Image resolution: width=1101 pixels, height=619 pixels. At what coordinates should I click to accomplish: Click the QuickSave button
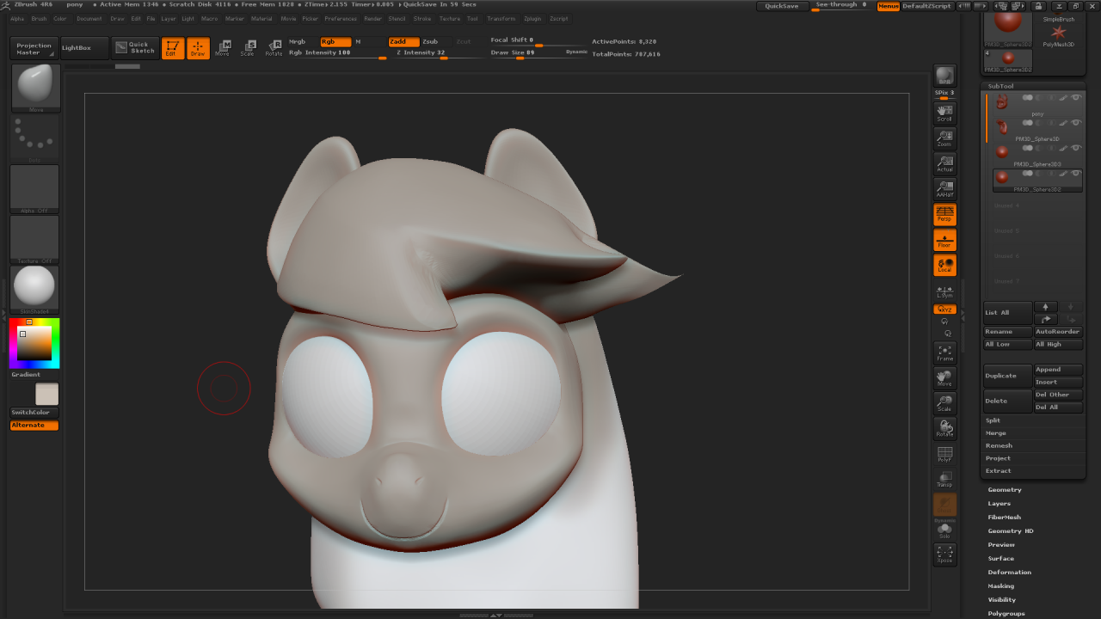[782, 6]
